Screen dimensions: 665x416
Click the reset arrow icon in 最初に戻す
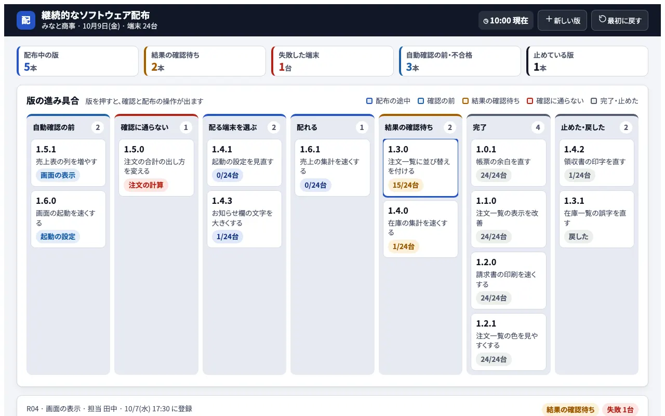603,19
